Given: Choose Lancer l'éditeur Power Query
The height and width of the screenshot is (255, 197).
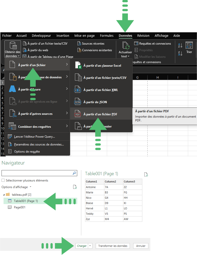Looking at the screenshot, I should (34, 137).
